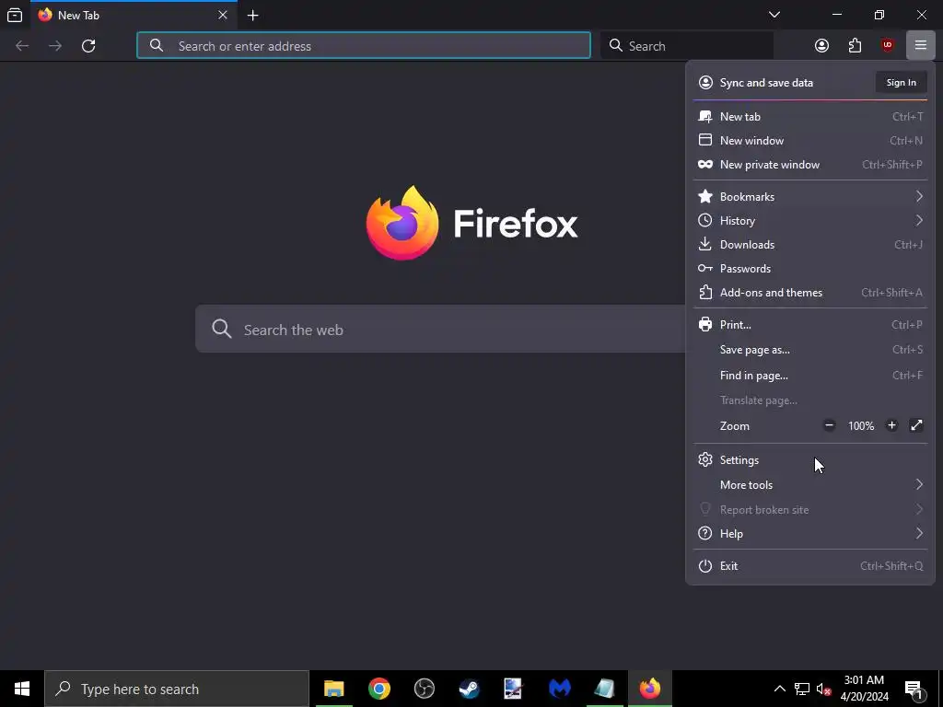943x707 pixels.
Task: Open the clock and date display
Action: tap(864, 689)
